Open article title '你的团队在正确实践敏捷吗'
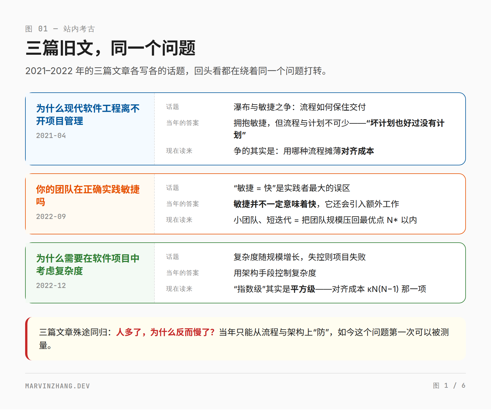The image size is (491, 410). pyautogui.click(x=88, y=196)
